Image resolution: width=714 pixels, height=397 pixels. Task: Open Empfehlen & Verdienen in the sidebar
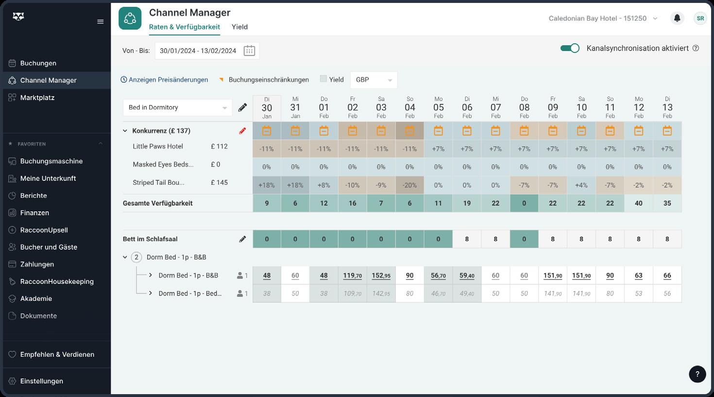[57, 354]
